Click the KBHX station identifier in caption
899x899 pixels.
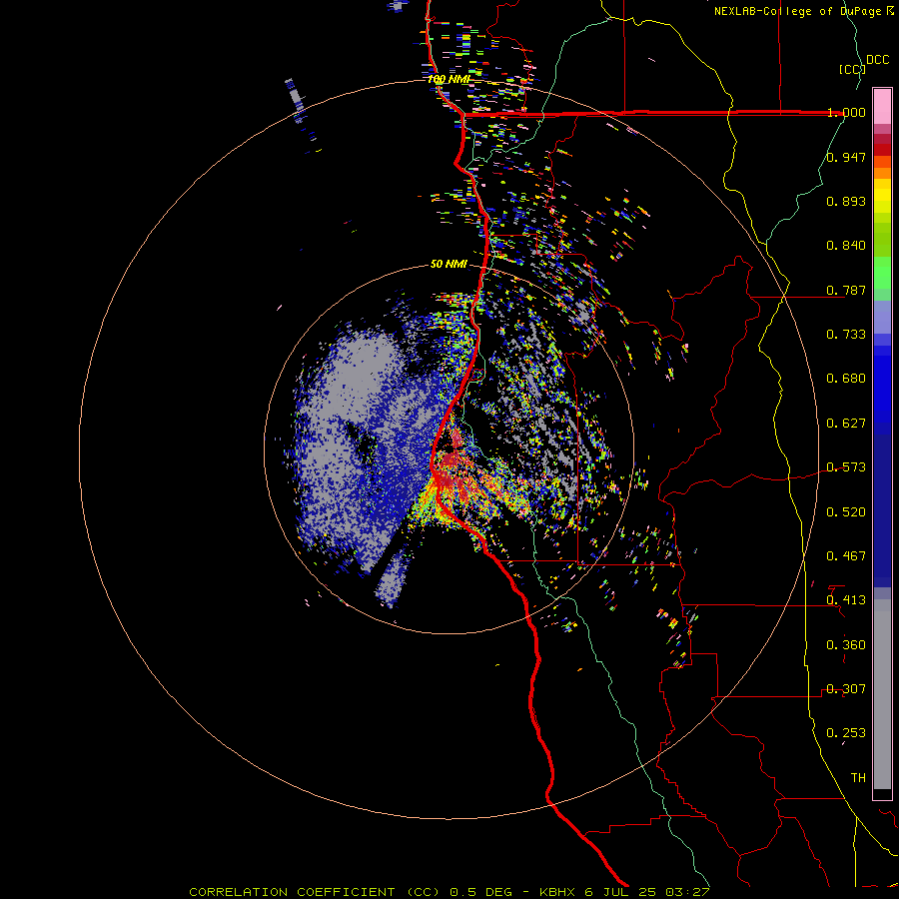click(x=559, y=892)
